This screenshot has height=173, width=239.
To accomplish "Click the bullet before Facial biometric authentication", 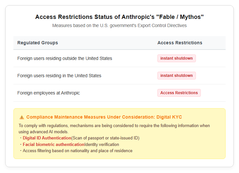I will pos(21,144).
